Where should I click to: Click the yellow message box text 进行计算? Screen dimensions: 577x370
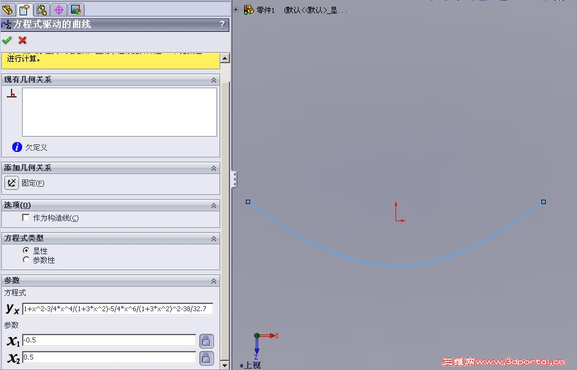(23, 59)
